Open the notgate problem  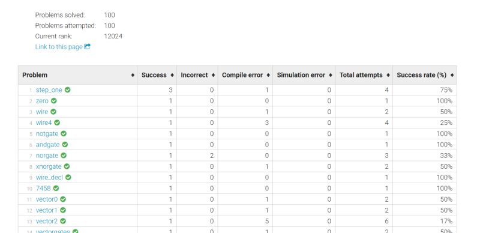click(x=47, y=134)
